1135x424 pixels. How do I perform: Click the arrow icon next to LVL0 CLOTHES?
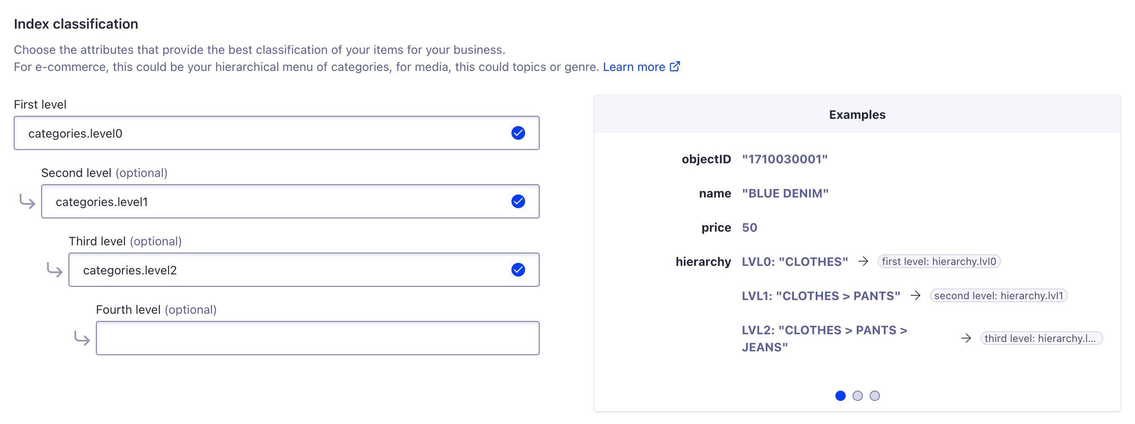(x=864, y=261)
